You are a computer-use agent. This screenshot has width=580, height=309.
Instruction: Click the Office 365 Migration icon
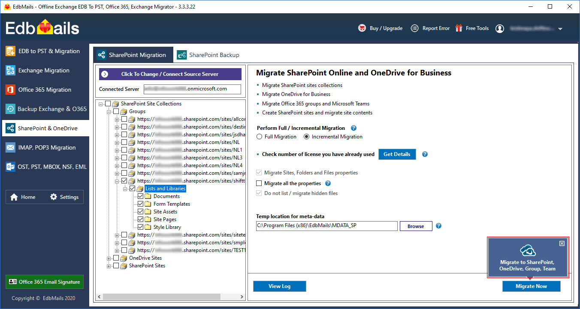tap(10, 90)
